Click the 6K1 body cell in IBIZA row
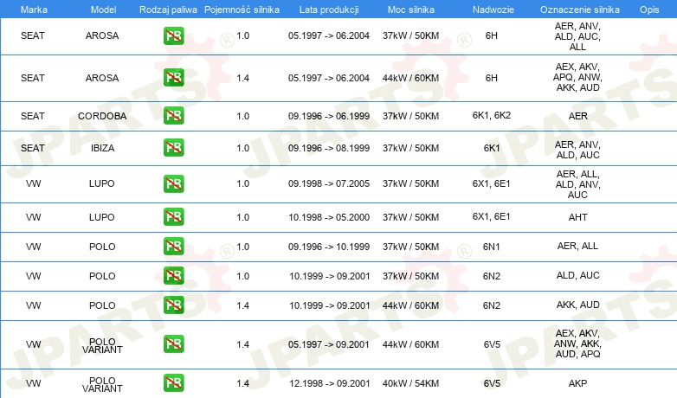The height and width of the screenshot is (398, 677). coord(492,148)
